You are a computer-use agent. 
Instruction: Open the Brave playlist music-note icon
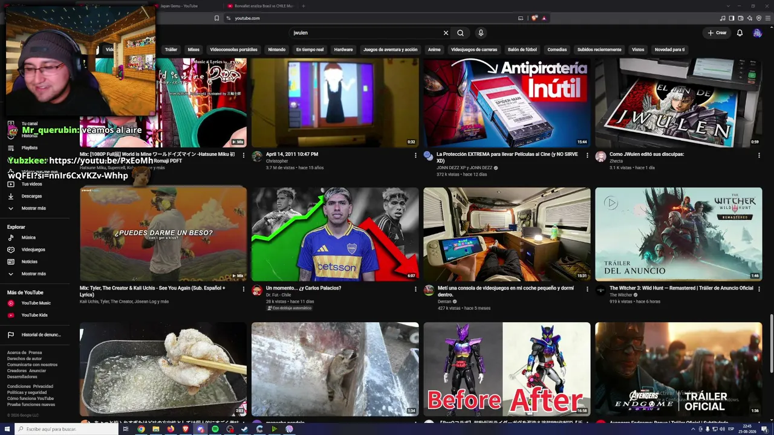click(x=722, y=18)
